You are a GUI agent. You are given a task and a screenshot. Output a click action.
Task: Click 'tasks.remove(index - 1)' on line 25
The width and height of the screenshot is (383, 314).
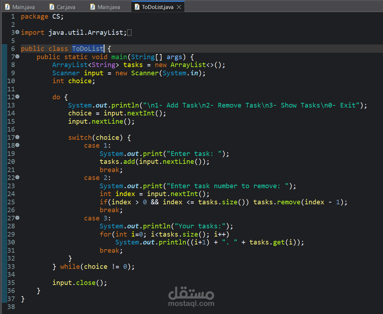pos(298,202)
